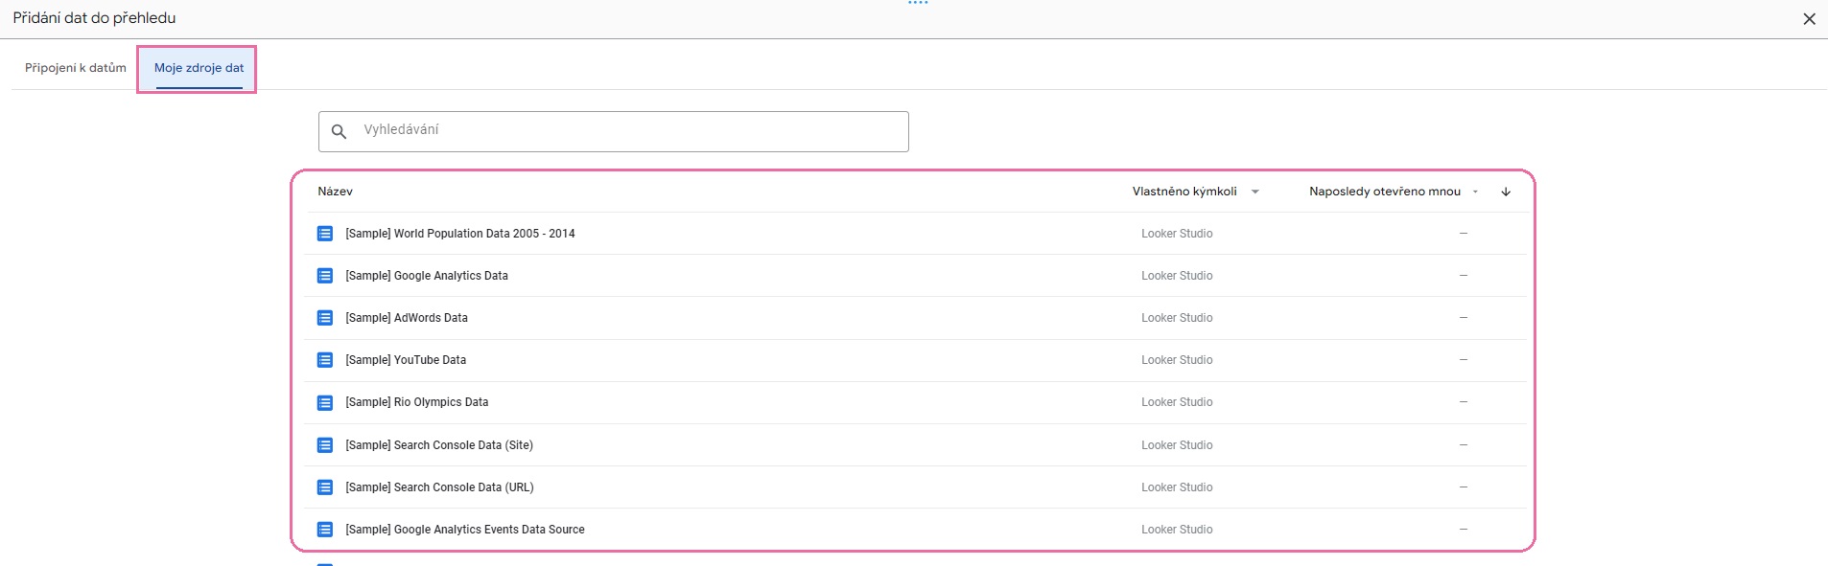Click the Google Analytics Events Data Source icon
Screen dimensions: 1828x566
pos(325,530)
